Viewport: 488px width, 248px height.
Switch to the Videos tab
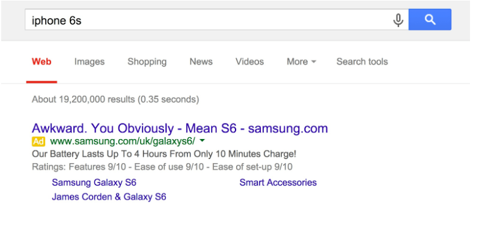point(249,62)
